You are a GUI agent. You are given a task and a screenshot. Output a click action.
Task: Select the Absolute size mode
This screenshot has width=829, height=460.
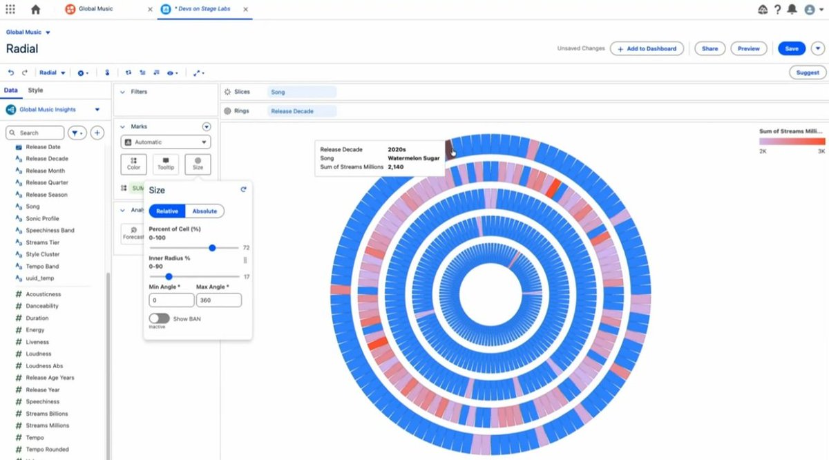204,211
